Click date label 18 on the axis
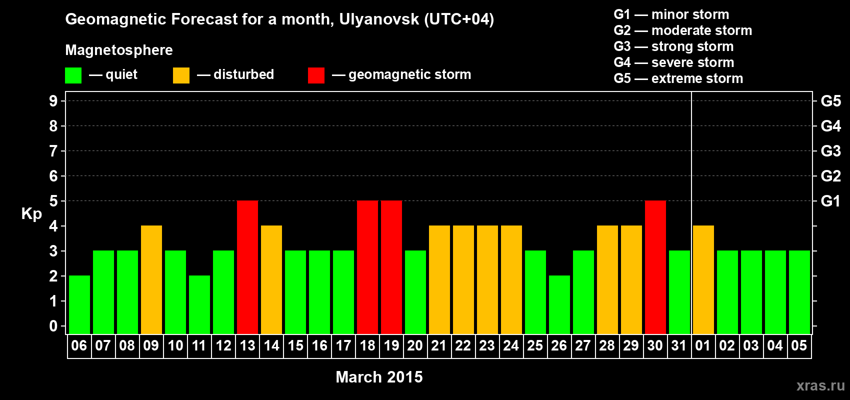The image size is (850, 400). click(367, 346)
